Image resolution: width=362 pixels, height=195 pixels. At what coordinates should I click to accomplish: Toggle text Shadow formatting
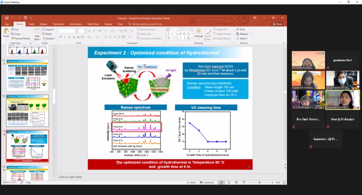pyautogui.click(x=73, y=37)
